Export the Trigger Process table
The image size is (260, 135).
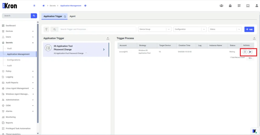tap(254, 38)
